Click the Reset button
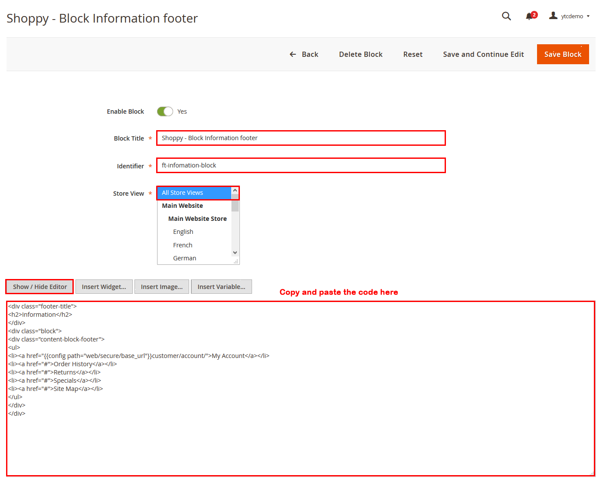606x499 pixels. click(x=413, y=54)
